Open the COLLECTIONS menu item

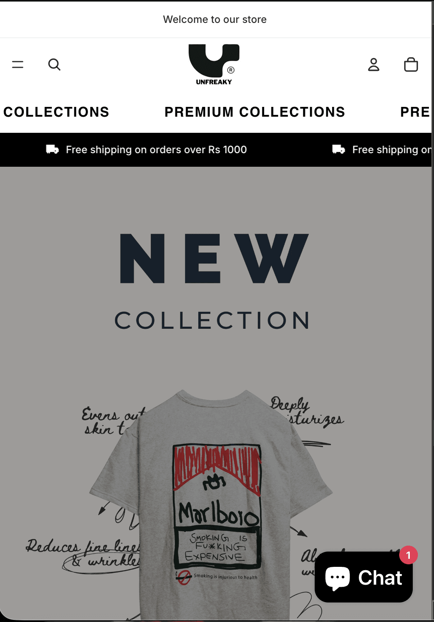[56, 112]
